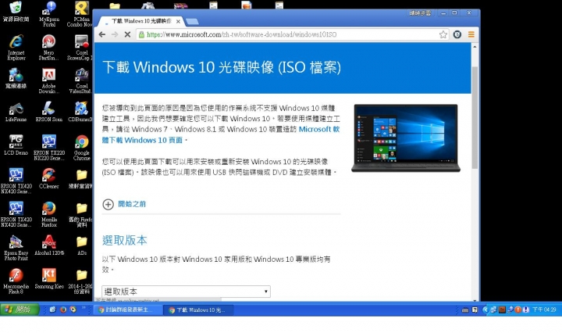Select the LifeFrame desktop icon
This screenshot has height=333, width=562.
[x=16, y=112]
